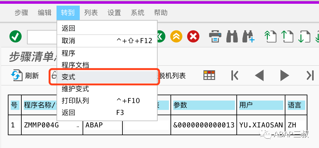Image resolution: width=319 pixels, height=148 pixels.
Task: Click the 刷新 button label
Action: click(x=32, y=76)
